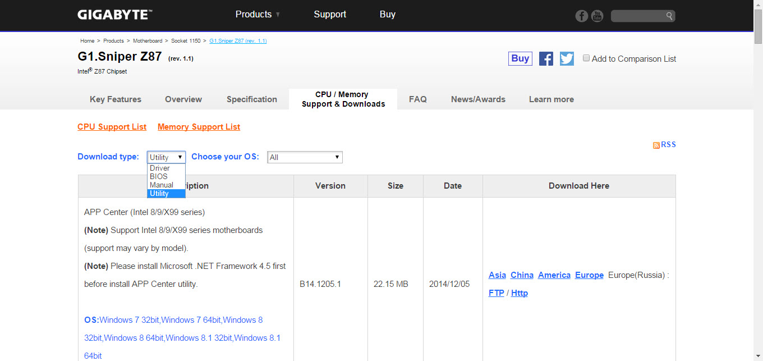Image resolution: width=763 pixels, height=361 pixels.
Task: Click the search magnifier icon
Action: 669,16
